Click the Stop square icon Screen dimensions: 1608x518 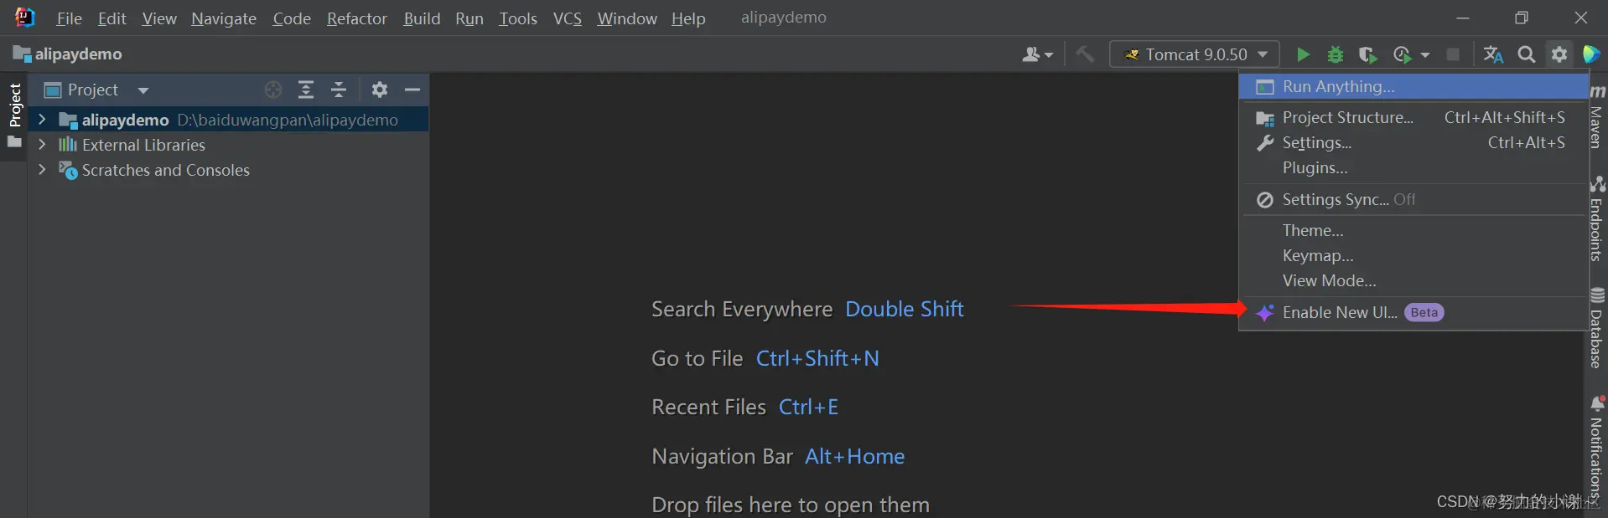pyautogui.click(x=1453, y=54)
